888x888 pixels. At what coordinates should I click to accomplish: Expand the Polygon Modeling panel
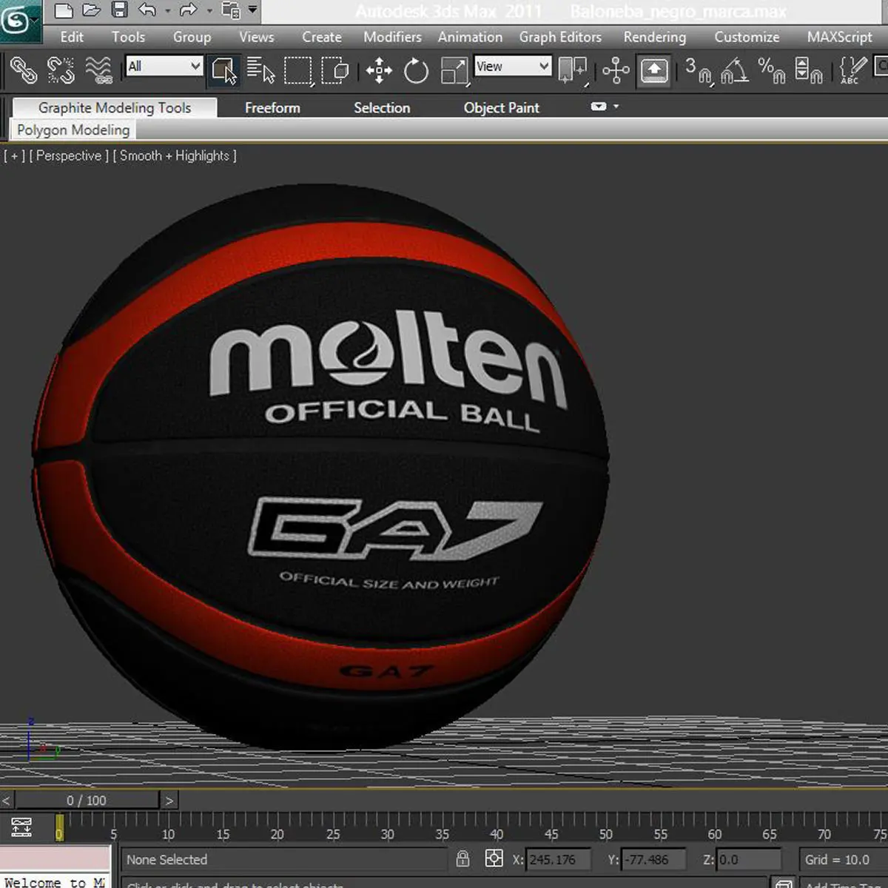(73, 130)
